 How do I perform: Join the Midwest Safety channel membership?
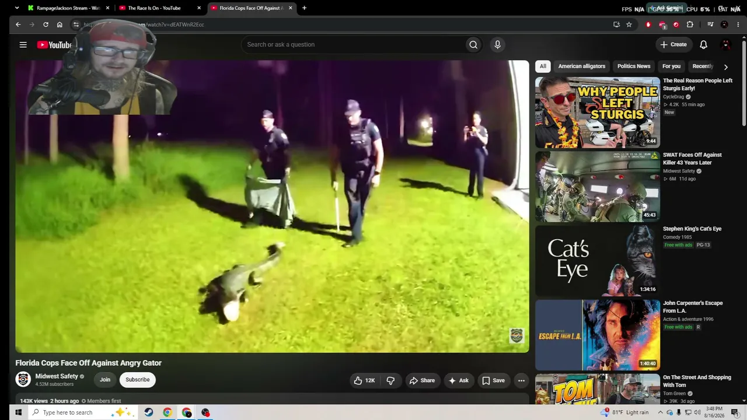[x=105, y=380]
